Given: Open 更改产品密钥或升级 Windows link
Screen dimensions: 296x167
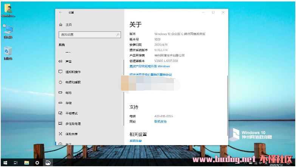Looking at the screenshot, I should point(150,66).
